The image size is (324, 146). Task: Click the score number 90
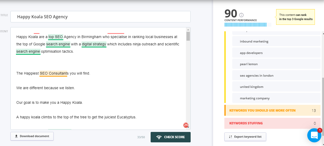pyautogui.click(x=231, y=14)
